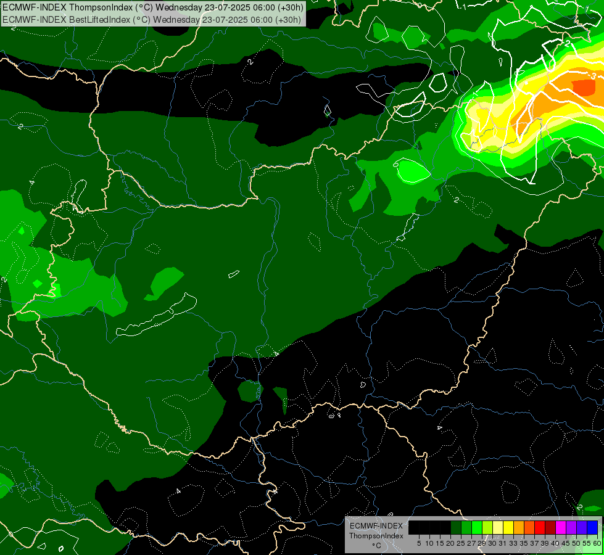Image resolution: width=604 pixels, height=555 pixels.
Task: Click the black legend swatch between 5 and 10
Action: coord(424,527)
